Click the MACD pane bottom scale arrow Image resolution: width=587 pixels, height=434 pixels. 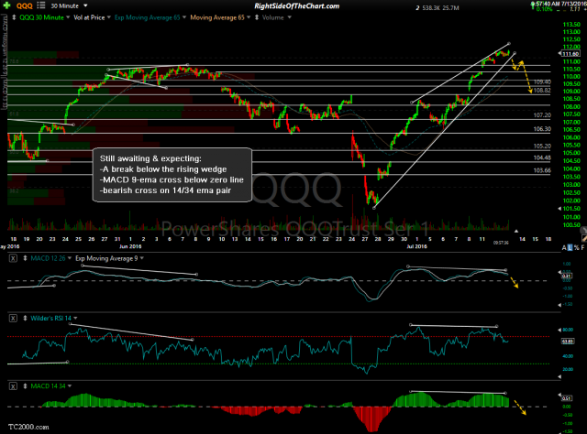tap(559, 305)
